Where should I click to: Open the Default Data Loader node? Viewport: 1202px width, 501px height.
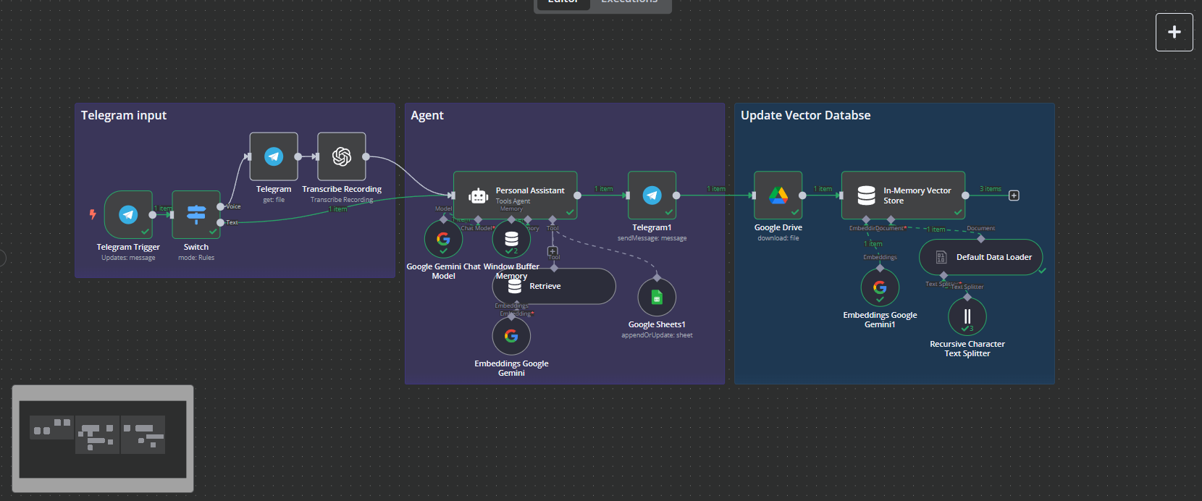980,257
